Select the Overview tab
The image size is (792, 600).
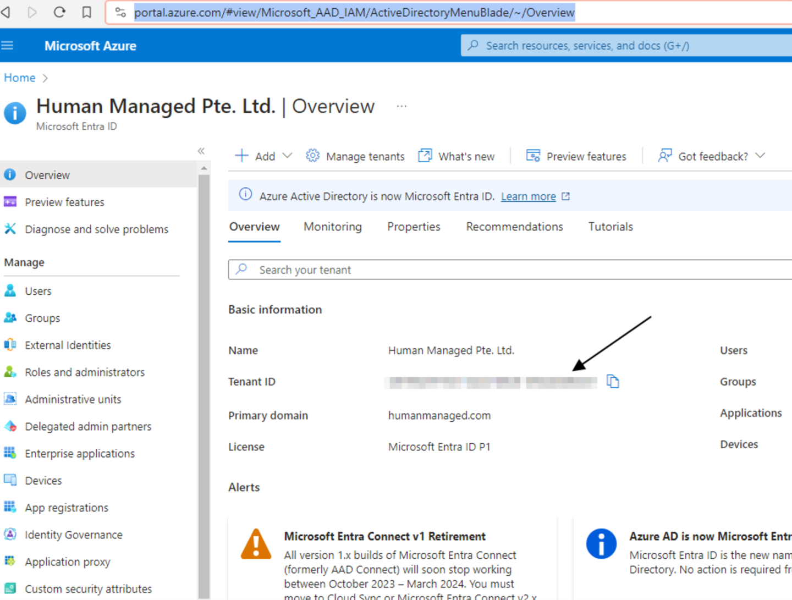[255, 227]
